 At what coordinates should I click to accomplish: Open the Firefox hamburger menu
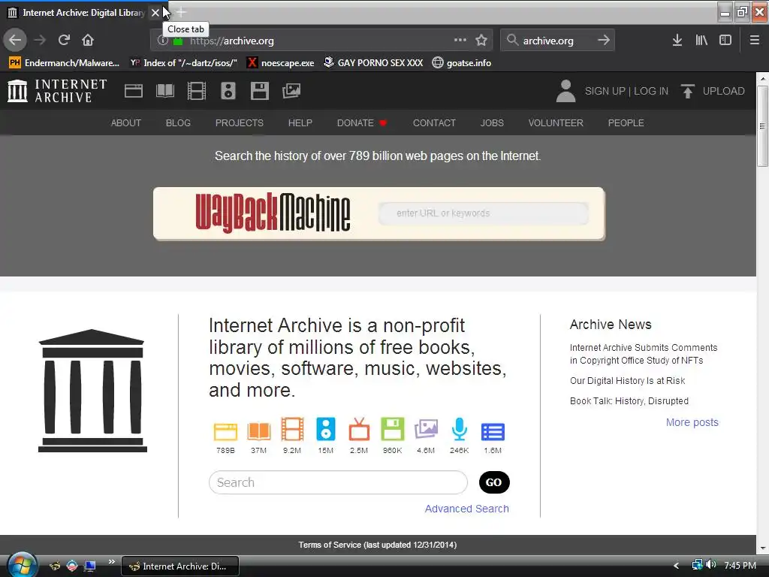(x=755, y=40)
